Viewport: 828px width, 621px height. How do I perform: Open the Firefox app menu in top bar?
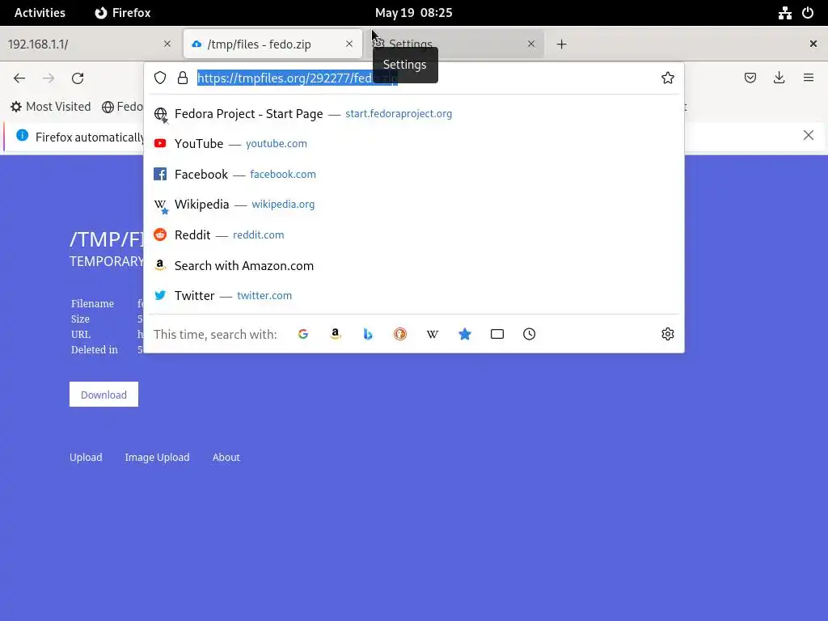(123, 13)
